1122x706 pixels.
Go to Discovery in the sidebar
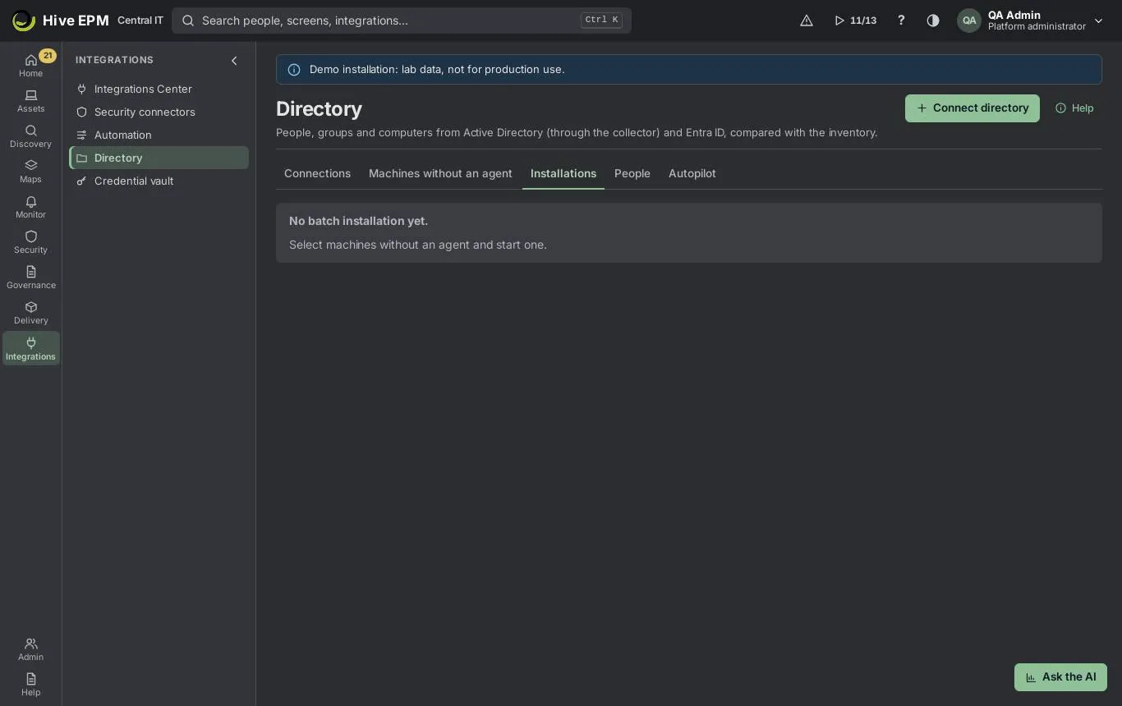[30, 136]
